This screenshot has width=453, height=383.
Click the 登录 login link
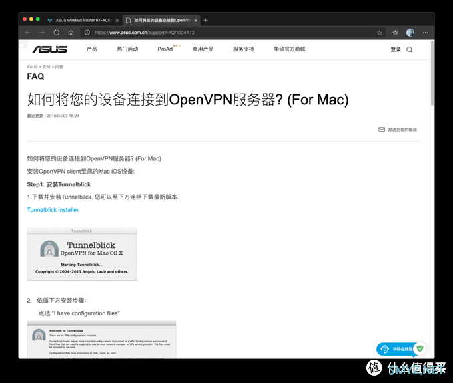396,49
